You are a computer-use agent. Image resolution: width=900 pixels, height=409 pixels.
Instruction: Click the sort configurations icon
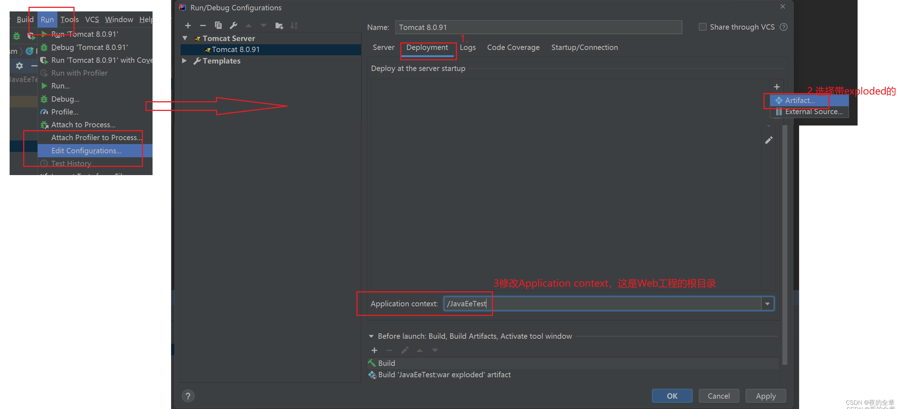point(294,26)
